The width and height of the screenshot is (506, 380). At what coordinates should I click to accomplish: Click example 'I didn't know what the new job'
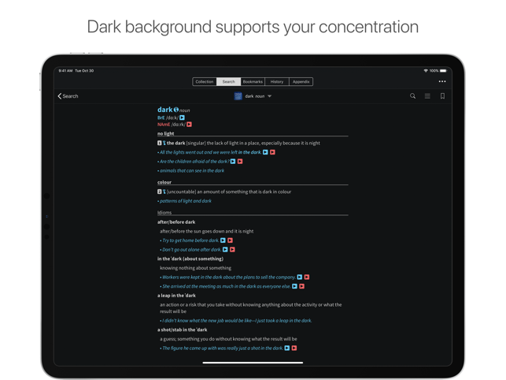pyautogui.click(x=237, y=321)
